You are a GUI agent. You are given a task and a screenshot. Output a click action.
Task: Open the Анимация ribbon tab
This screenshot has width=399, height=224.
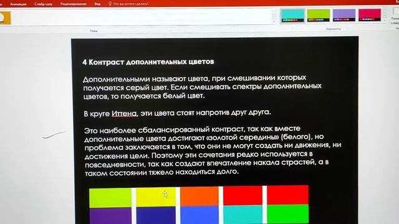coord(18,4)
